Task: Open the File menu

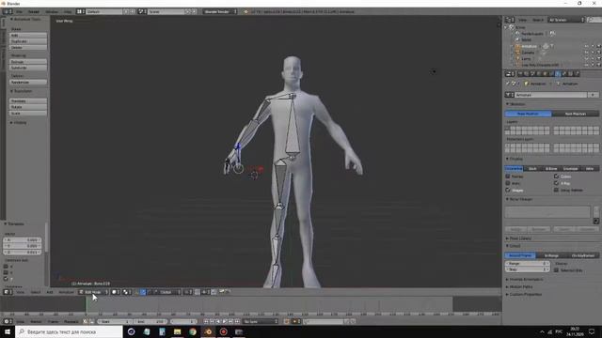Action: click(x=19, y=11)
